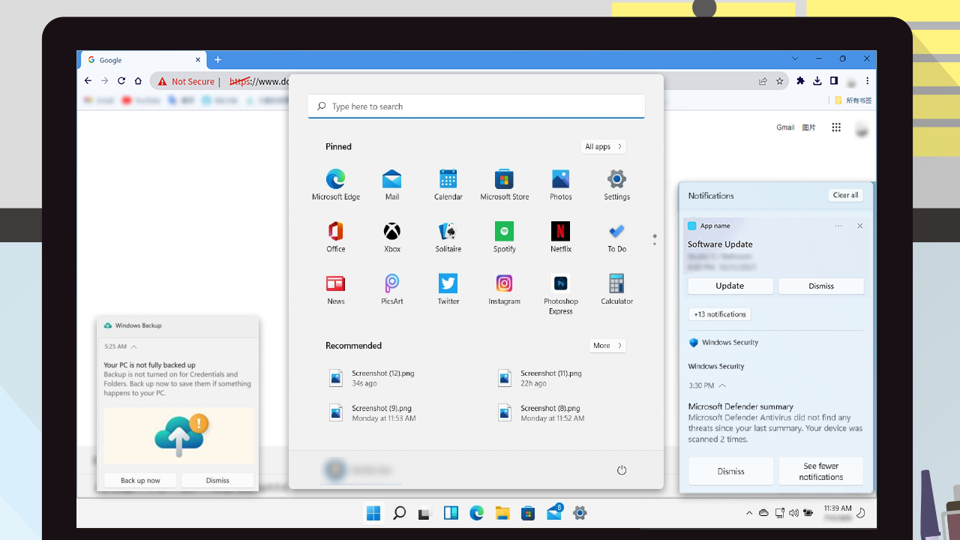Dismiss the Software Update notification
The height and width of the screenshot is (540, 960).
tap(821, 286)
